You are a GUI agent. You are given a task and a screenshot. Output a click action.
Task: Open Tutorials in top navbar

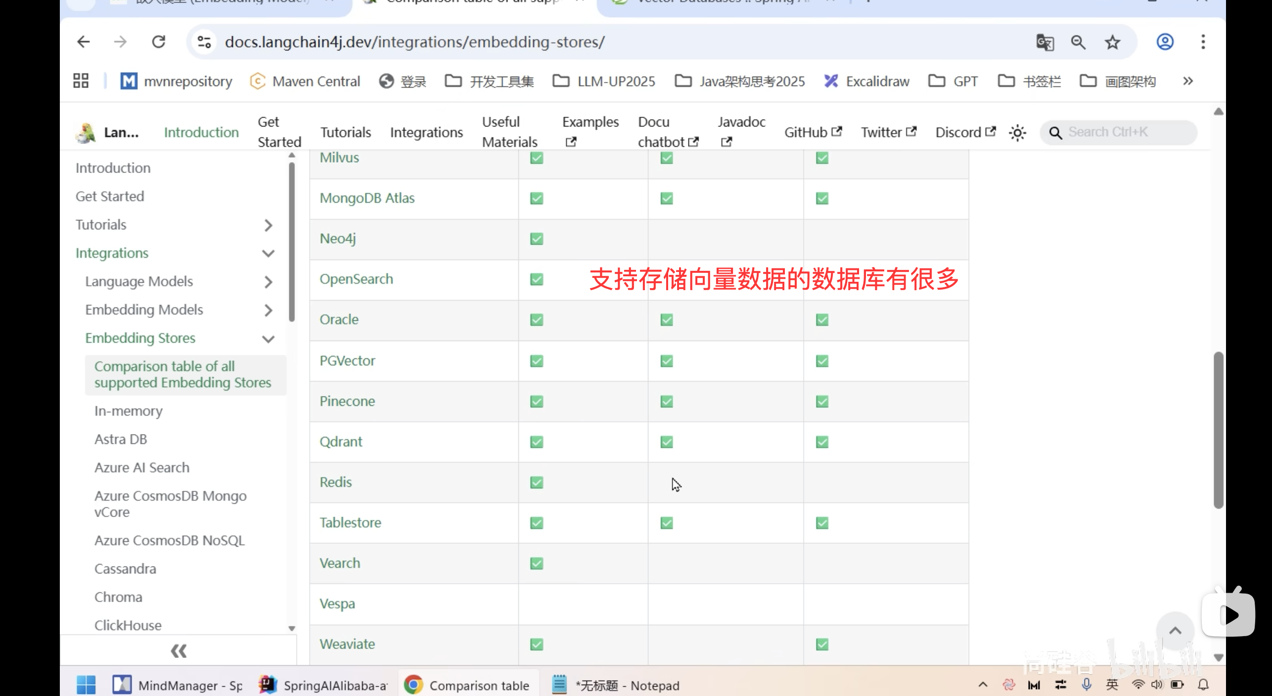click(x=345, y=132)
